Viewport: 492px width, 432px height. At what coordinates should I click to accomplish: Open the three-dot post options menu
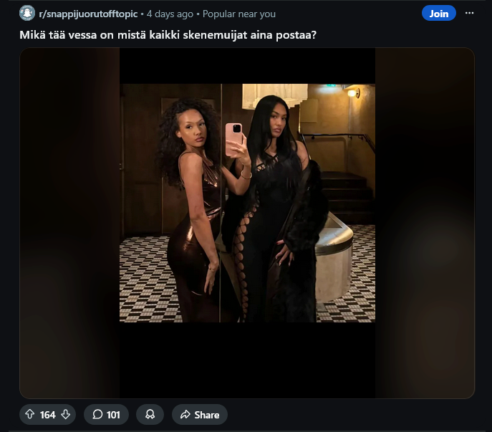(x=469, y=13)
